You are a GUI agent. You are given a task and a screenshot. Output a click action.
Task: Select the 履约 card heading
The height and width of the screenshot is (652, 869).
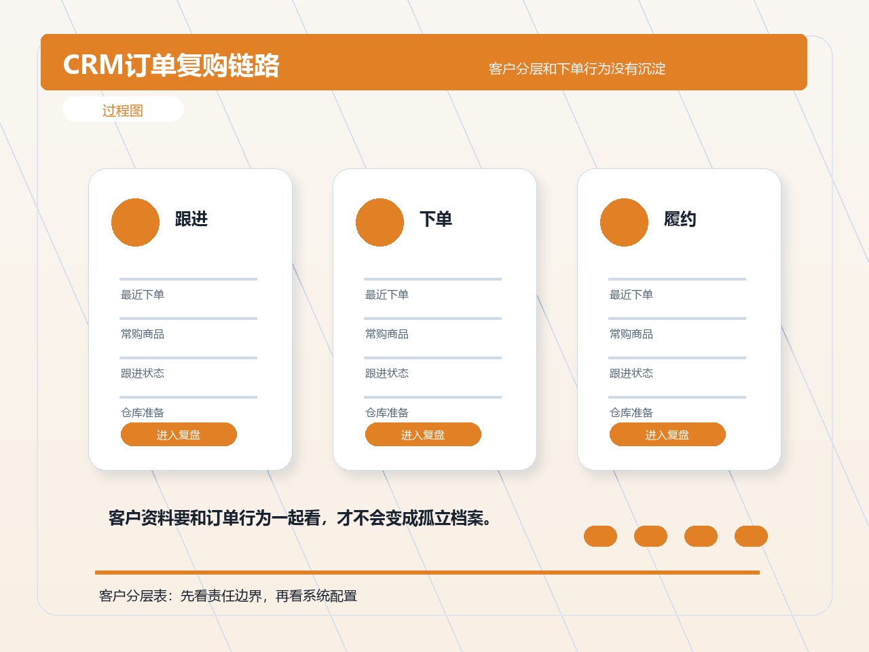[x=680, y=219]
